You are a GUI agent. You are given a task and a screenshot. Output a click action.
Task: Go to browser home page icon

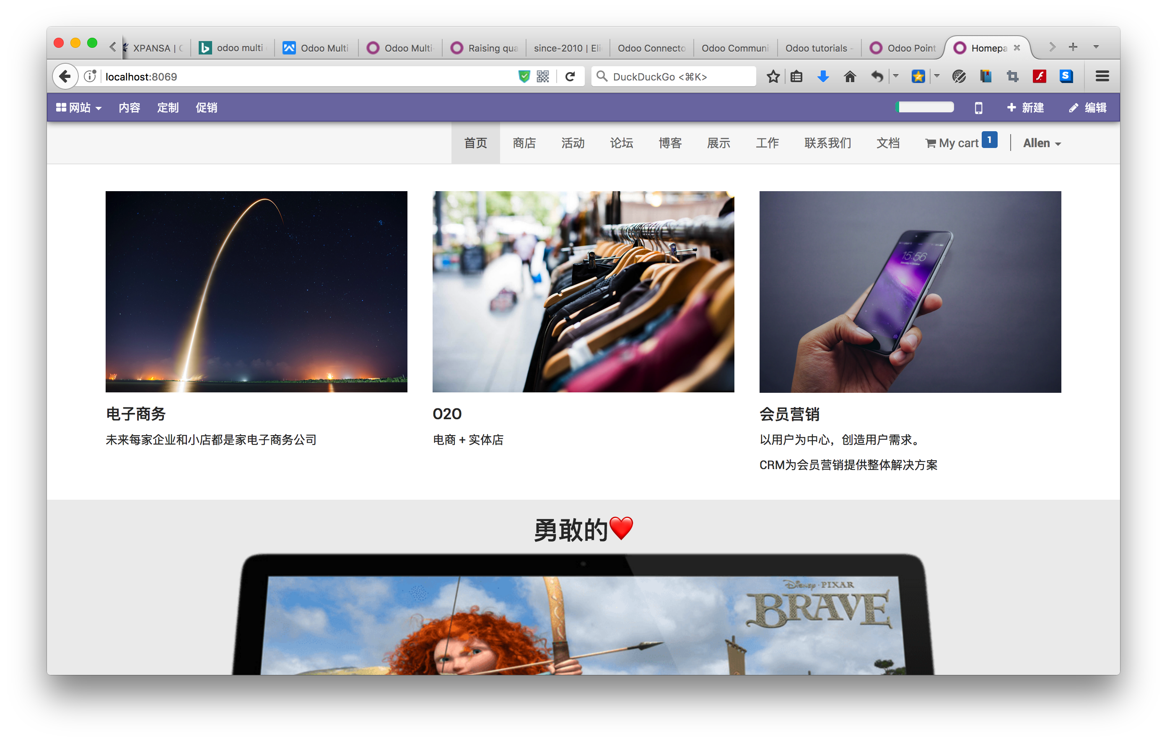[850, 77]
